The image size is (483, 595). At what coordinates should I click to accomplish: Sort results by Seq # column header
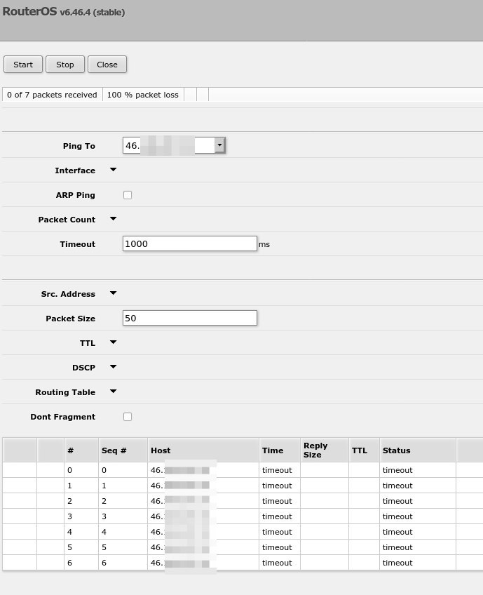123,450
